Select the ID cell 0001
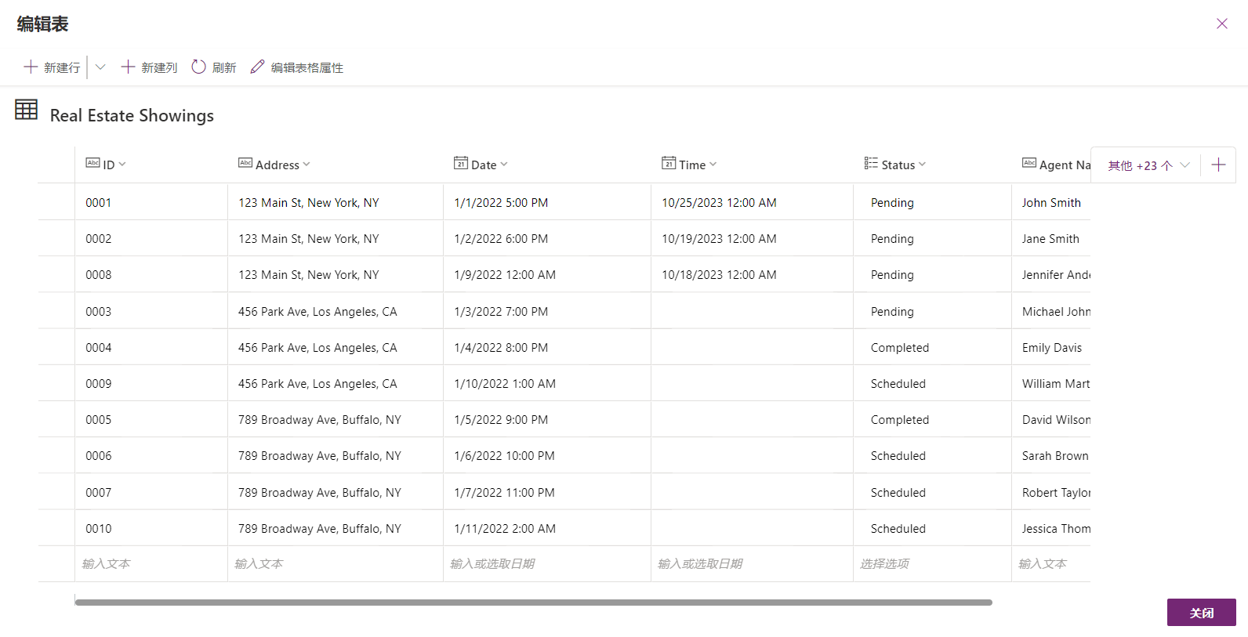The height and width of the screenshot is (637, 1248). pos(151,202)
